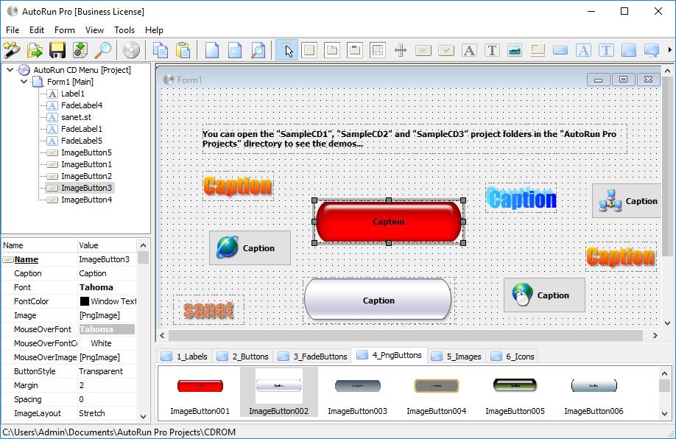Select the Label 'A' component tool
Viewport: 676px width, 439px height.
pyautogui.click(x=469, y=50)
